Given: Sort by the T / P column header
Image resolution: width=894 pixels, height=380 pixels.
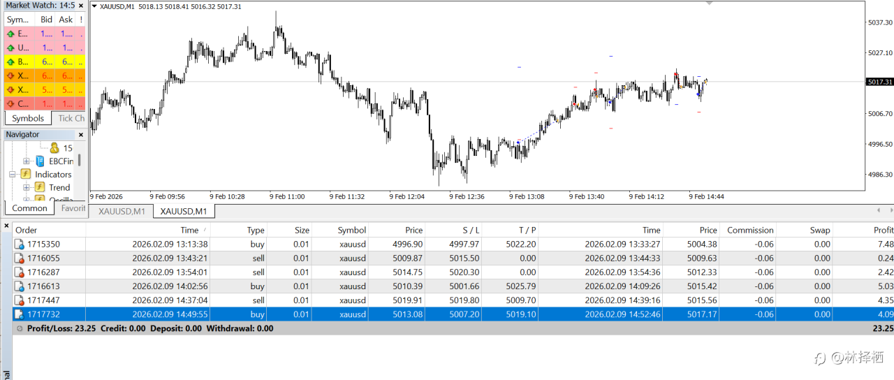Looking at the screenshot, I should (x=510, y=230).
